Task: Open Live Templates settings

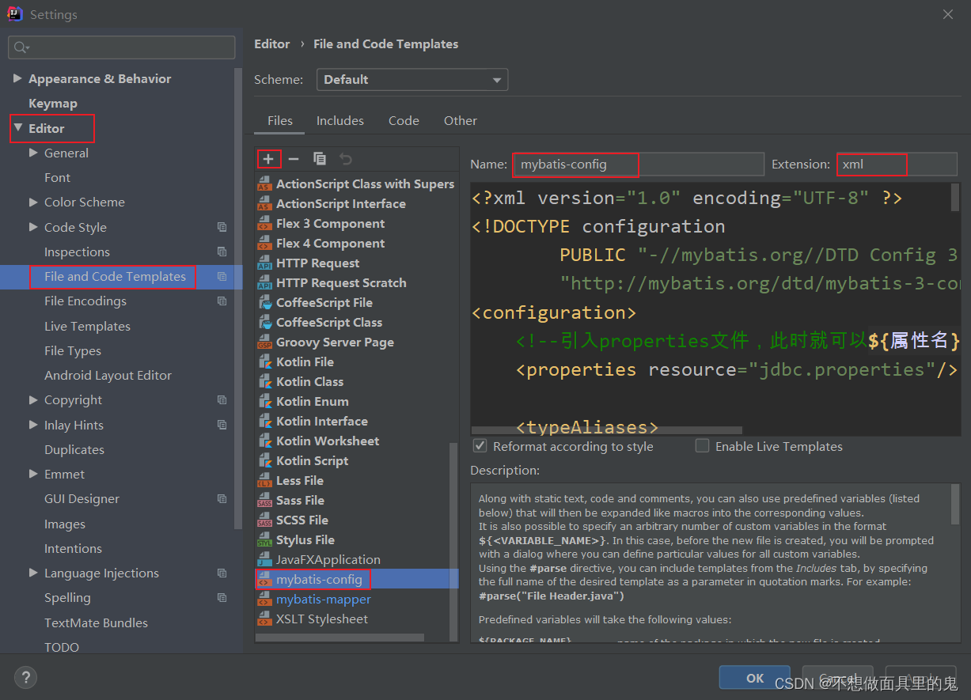Action: (x=87, y=327)
